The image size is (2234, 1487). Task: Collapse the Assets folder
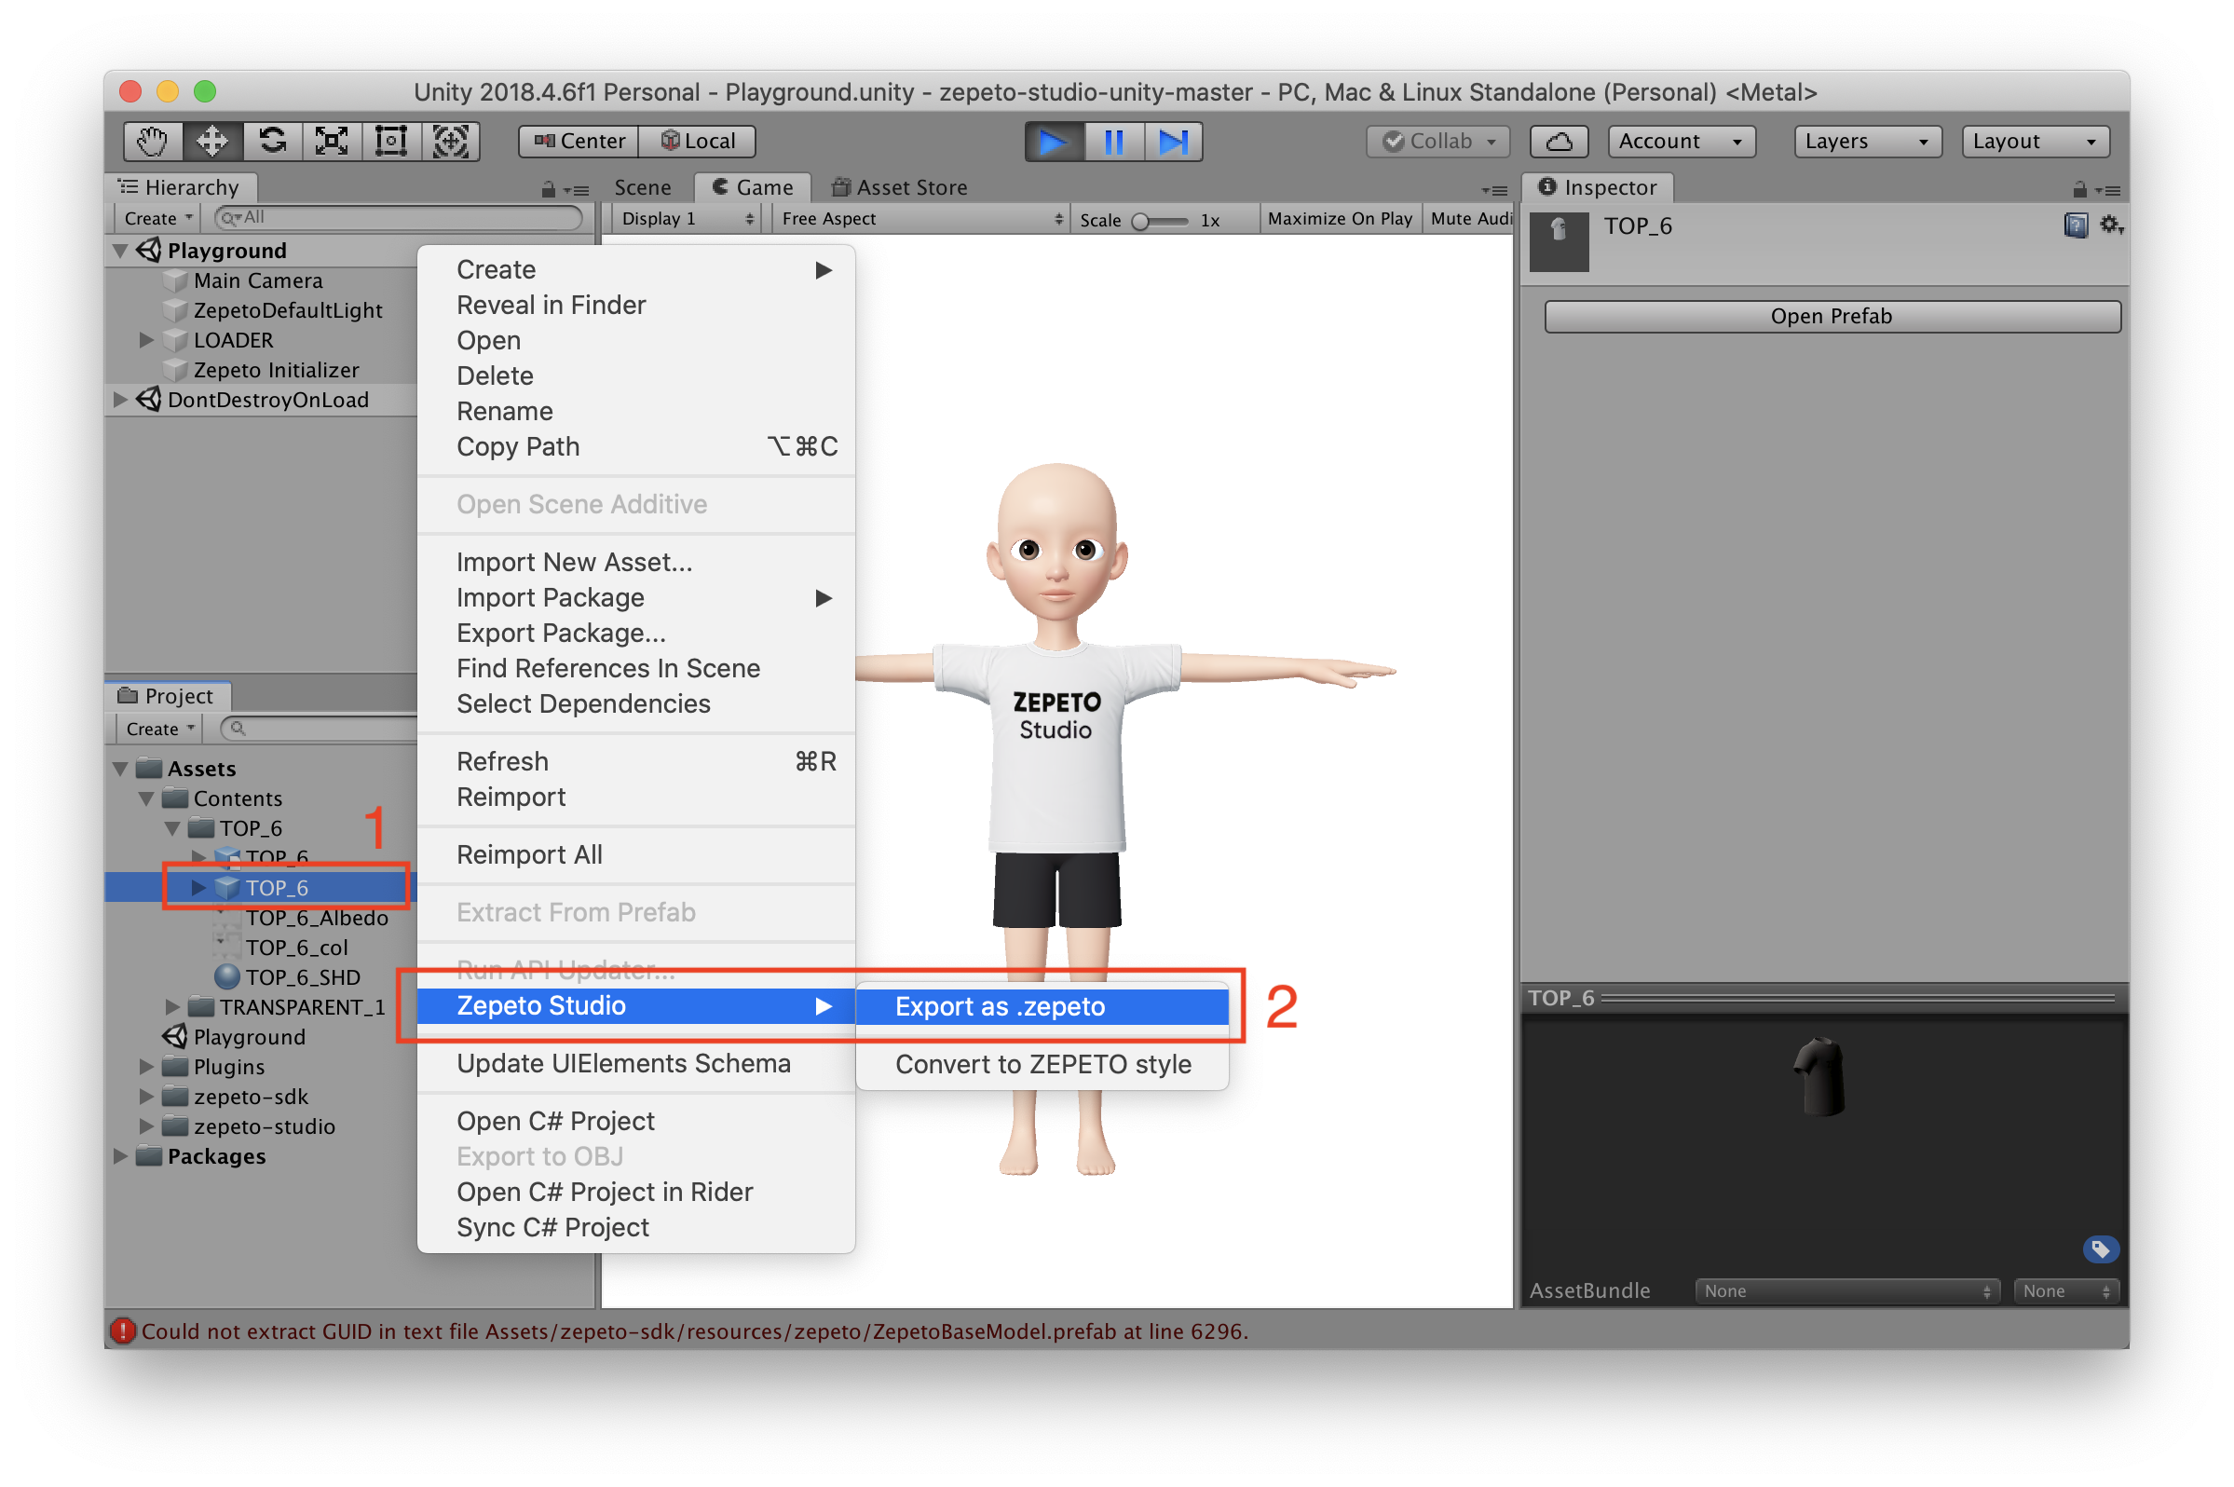120,769
